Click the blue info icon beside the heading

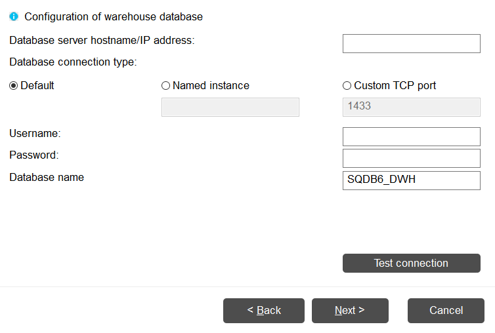click(14, 17)
